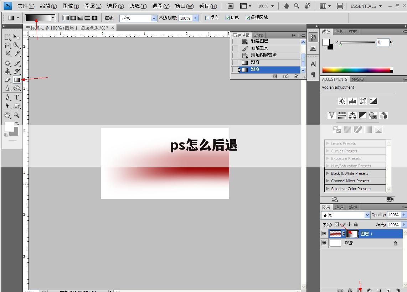Toggle lock all for the layer
The height and width of the screenshot is (292, 407).
[356, 224]
